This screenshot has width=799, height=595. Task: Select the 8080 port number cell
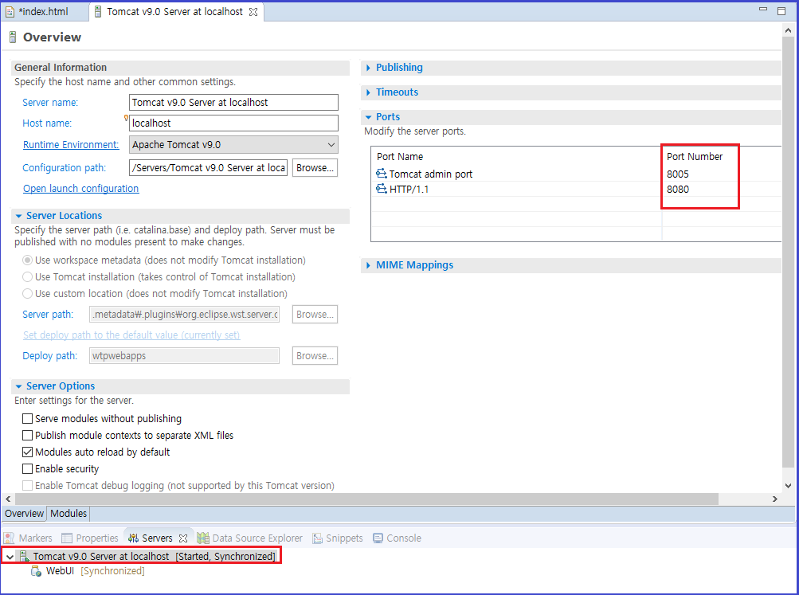[678, 190]
